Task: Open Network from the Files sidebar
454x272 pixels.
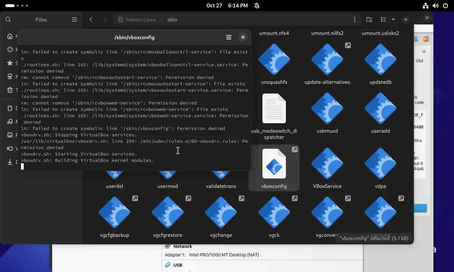Action: tap(10, 76)
